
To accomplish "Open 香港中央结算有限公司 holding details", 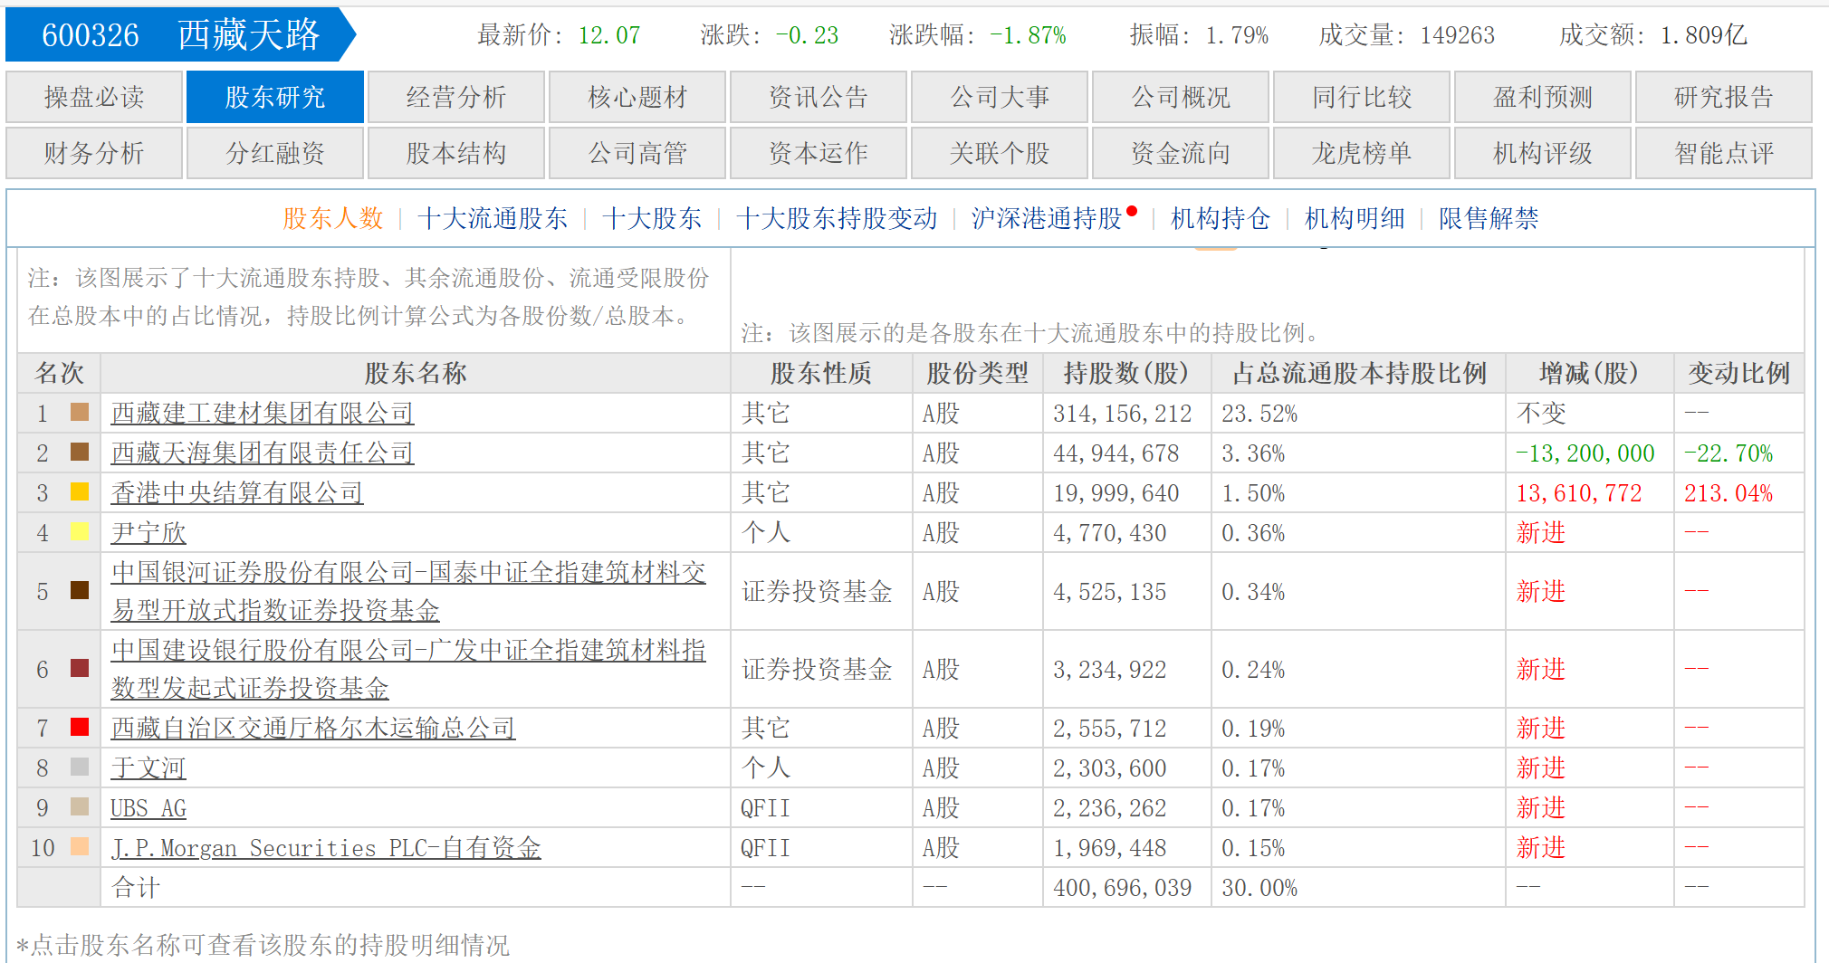I will click(237, 493).
